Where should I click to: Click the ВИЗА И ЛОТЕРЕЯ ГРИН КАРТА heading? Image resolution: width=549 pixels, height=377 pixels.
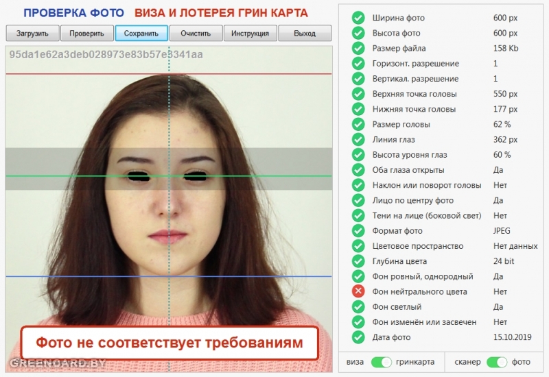coord(221,13)
